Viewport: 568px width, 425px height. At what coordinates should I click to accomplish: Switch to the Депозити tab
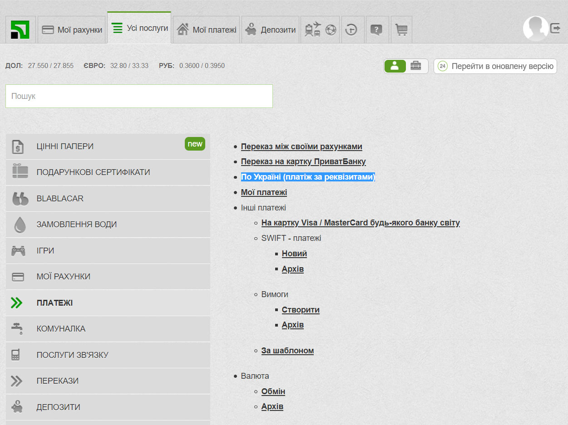[x=270, y=30]
